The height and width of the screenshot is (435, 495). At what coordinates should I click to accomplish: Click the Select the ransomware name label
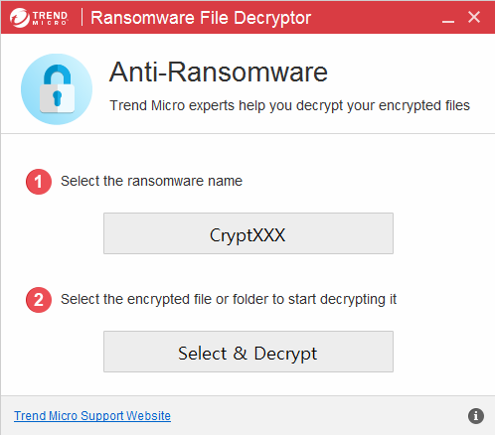point(151,181)
